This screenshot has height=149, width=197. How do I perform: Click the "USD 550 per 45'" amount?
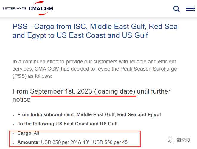[x=111, y=142]
